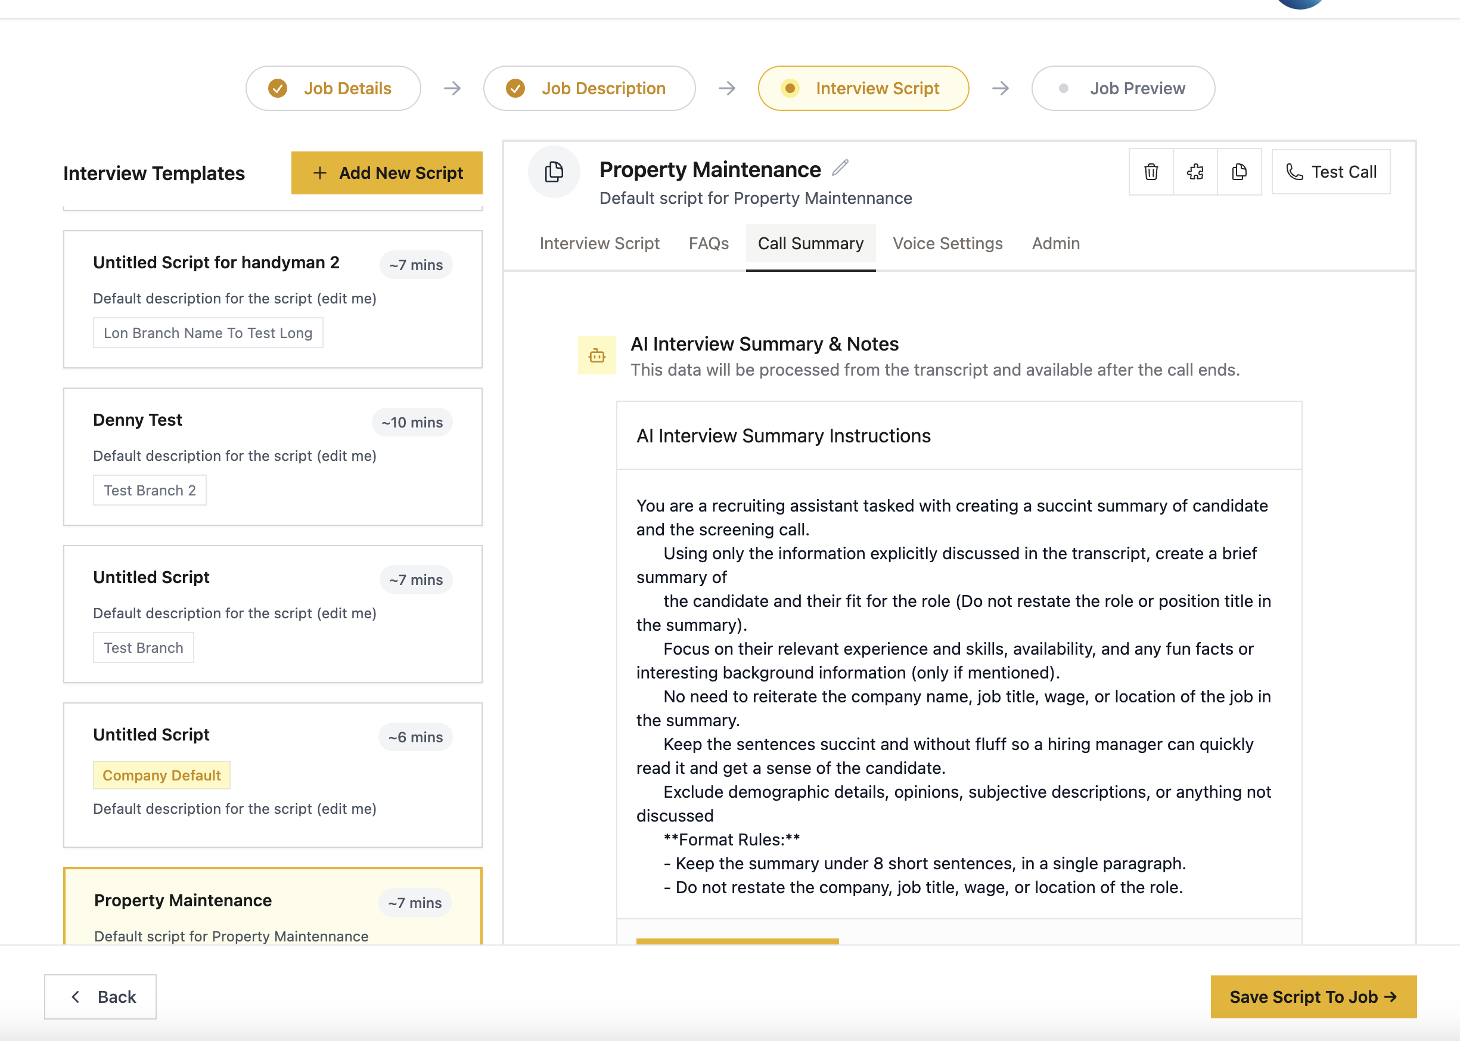1460x1041 pixels.
Task: Click the round document icon beside title
Action: pyautogui.click(x=554, y=172)
